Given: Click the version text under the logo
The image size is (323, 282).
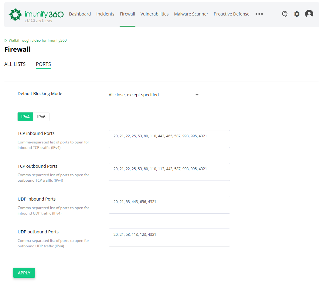Looking at the screenshot, I should [38, 21].
